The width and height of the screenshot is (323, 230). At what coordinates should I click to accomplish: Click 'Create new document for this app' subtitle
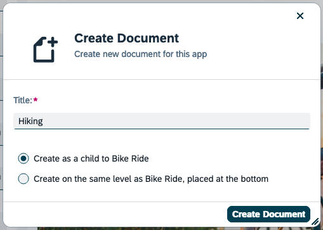pos(140,54)
